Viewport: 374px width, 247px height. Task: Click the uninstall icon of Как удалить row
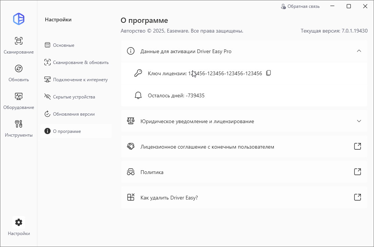(x=131, y=197)
